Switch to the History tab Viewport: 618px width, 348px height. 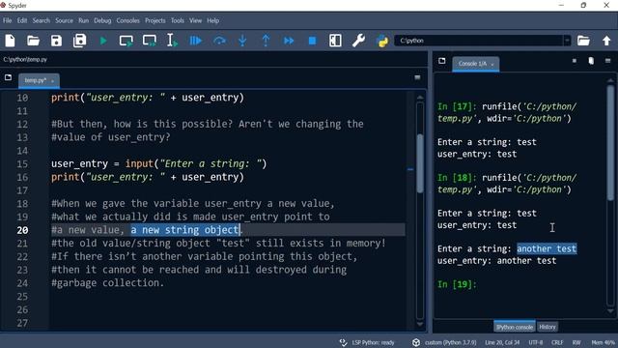coord(548,327)
